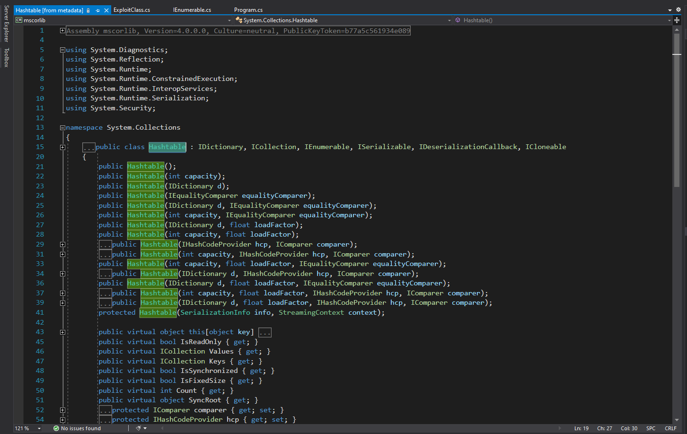The width and height of the screenshot is (687, 434).
Task: Expand line 29 IHashCodeProvider hcp constructor region
Action: [x=62, y=245]
